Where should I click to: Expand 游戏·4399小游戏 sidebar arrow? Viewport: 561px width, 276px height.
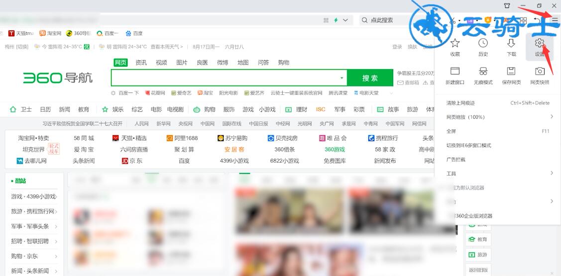click(x=56, y=196)
